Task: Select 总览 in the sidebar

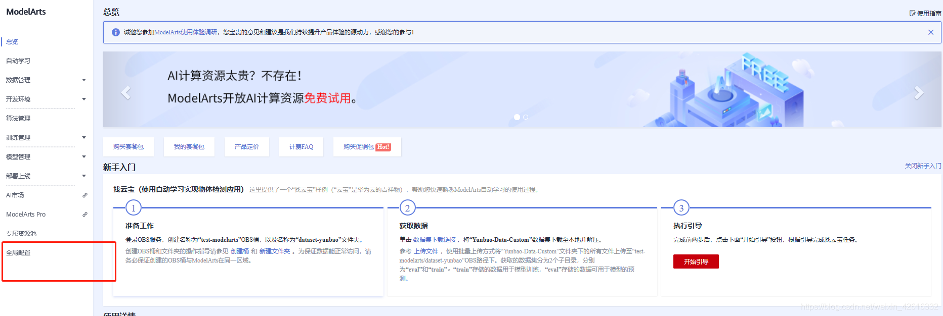Action: [x=12, y=42]
